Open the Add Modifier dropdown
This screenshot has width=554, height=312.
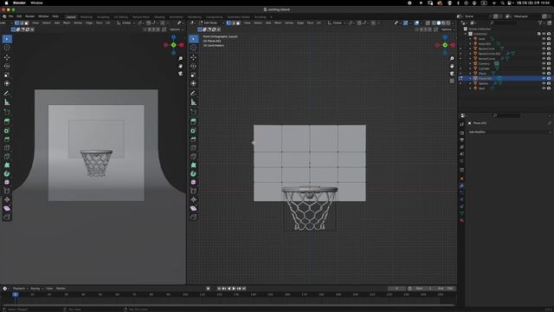(509, 132)
